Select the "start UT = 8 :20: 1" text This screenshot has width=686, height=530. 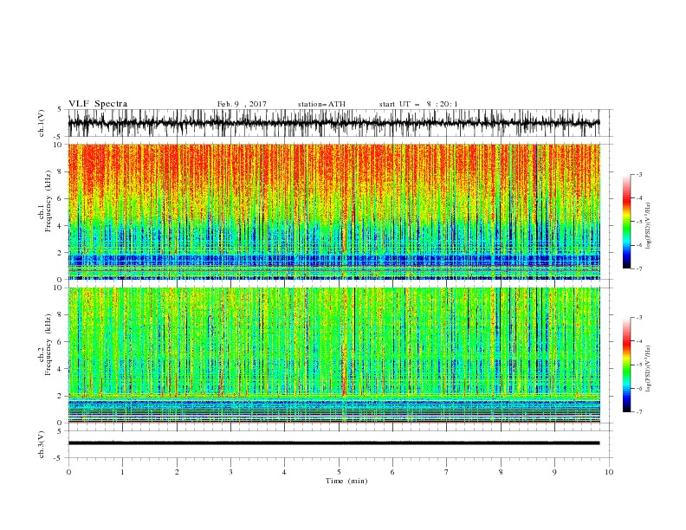pyautogui.click(x=417, y=104)
